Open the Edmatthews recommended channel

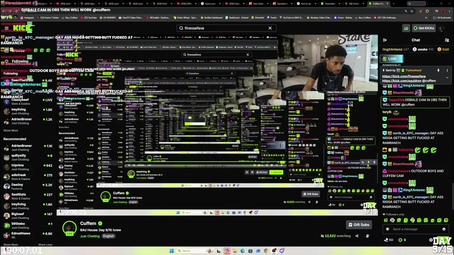(28, 235)
